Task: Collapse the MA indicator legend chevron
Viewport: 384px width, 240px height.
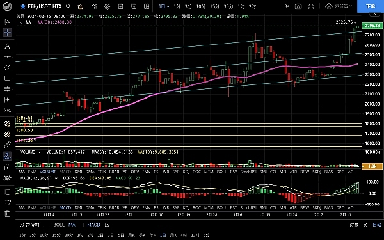Action: click(21, 22)
